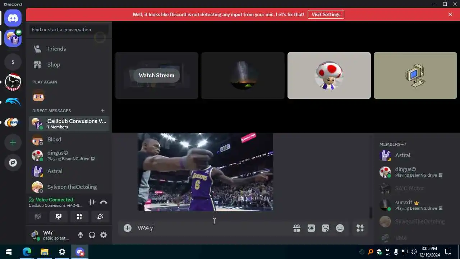The image size is (460, 259).
Task: Share your screen from voice panel
Action: [59, 217]
